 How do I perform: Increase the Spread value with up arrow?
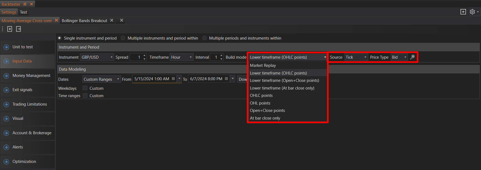click(x=145, y=55)
